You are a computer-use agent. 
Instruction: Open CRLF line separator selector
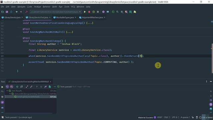tap(167, 117)
